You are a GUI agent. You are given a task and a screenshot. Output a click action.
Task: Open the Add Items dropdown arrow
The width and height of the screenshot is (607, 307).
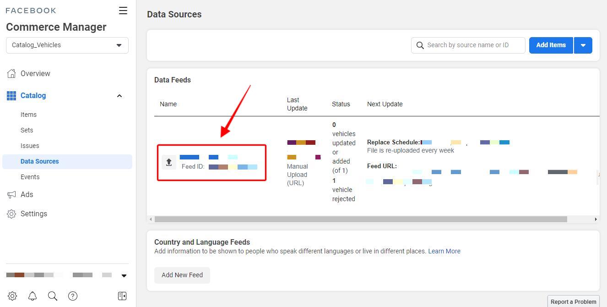583,45
